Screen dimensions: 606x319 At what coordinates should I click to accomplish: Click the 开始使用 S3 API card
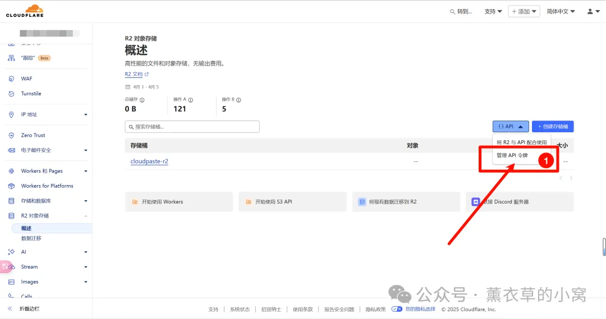coord(292,202)
